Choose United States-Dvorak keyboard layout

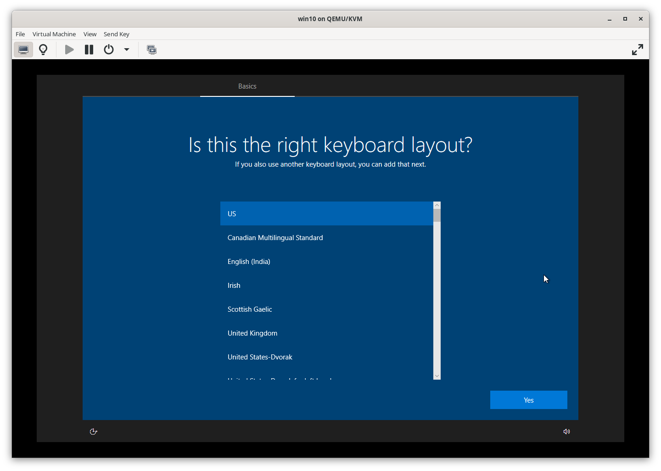(327, 357)
